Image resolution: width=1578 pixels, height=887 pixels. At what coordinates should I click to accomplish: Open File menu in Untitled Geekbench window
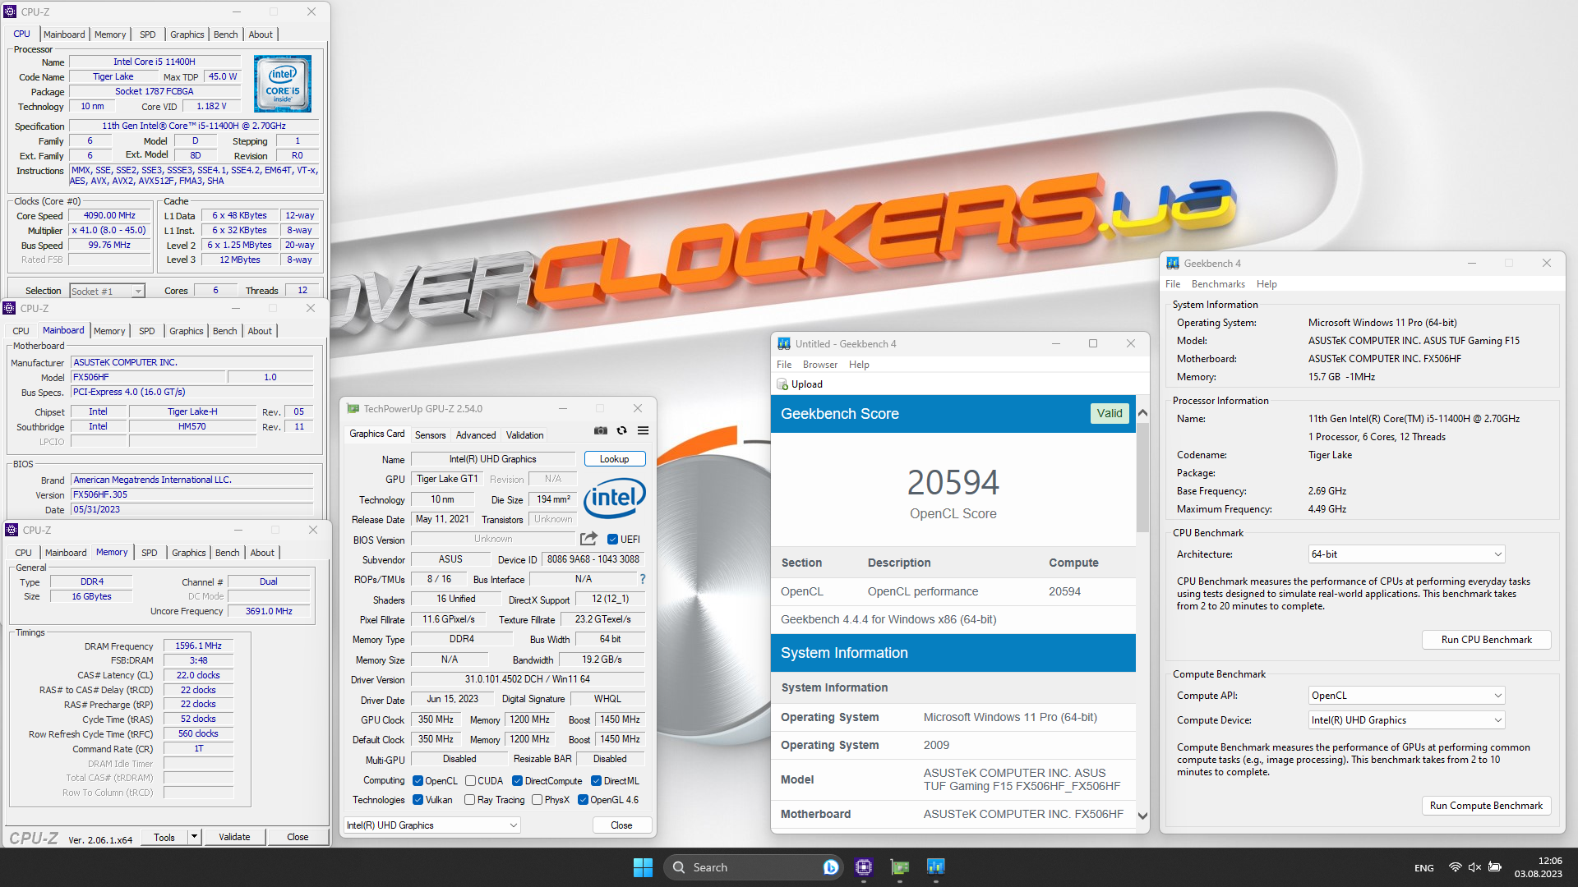point(784,365)
